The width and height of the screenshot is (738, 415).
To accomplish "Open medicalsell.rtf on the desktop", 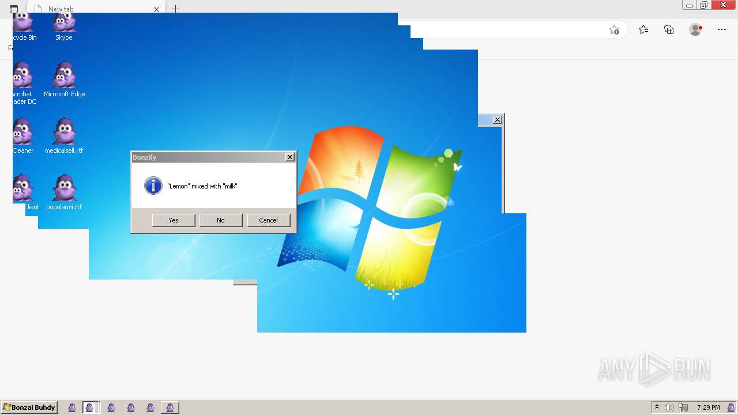I will [x=64, y=136].
